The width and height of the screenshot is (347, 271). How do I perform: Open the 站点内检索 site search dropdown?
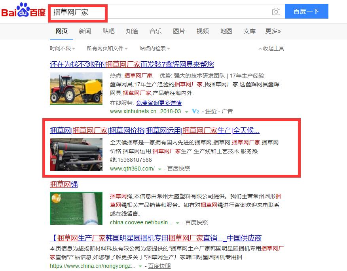(x=155, y=48)
